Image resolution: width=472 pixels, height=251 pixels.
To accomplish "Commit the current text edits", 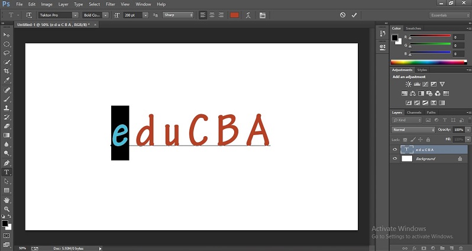I will (x=354, y=15).
